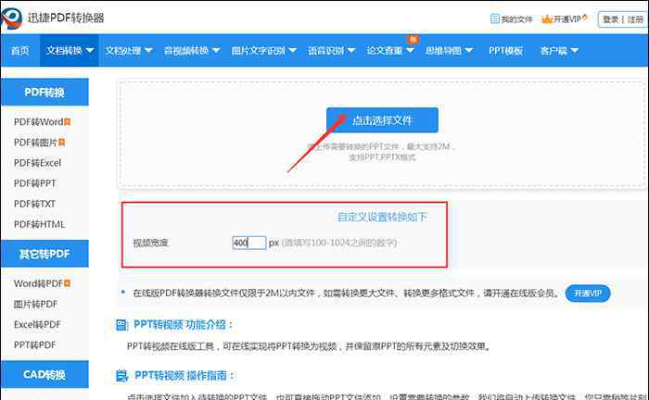Click the PPT转视频 操作指南 heading
649x400 pixels.
click(185, 376)
